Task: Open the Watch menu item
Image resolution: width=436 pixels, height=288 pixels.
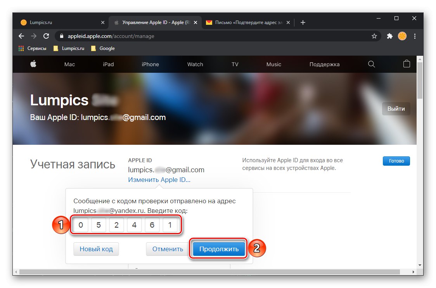Action: (195, 64)
